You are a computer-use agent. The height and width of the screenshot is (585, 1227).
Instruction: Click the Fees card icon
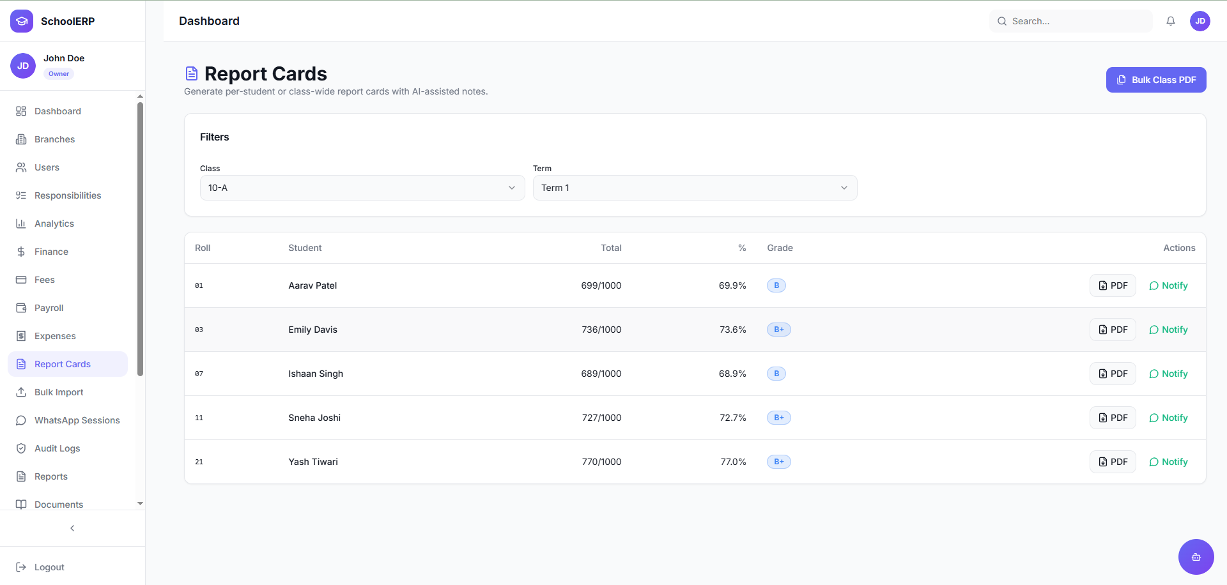pos(21,280)
